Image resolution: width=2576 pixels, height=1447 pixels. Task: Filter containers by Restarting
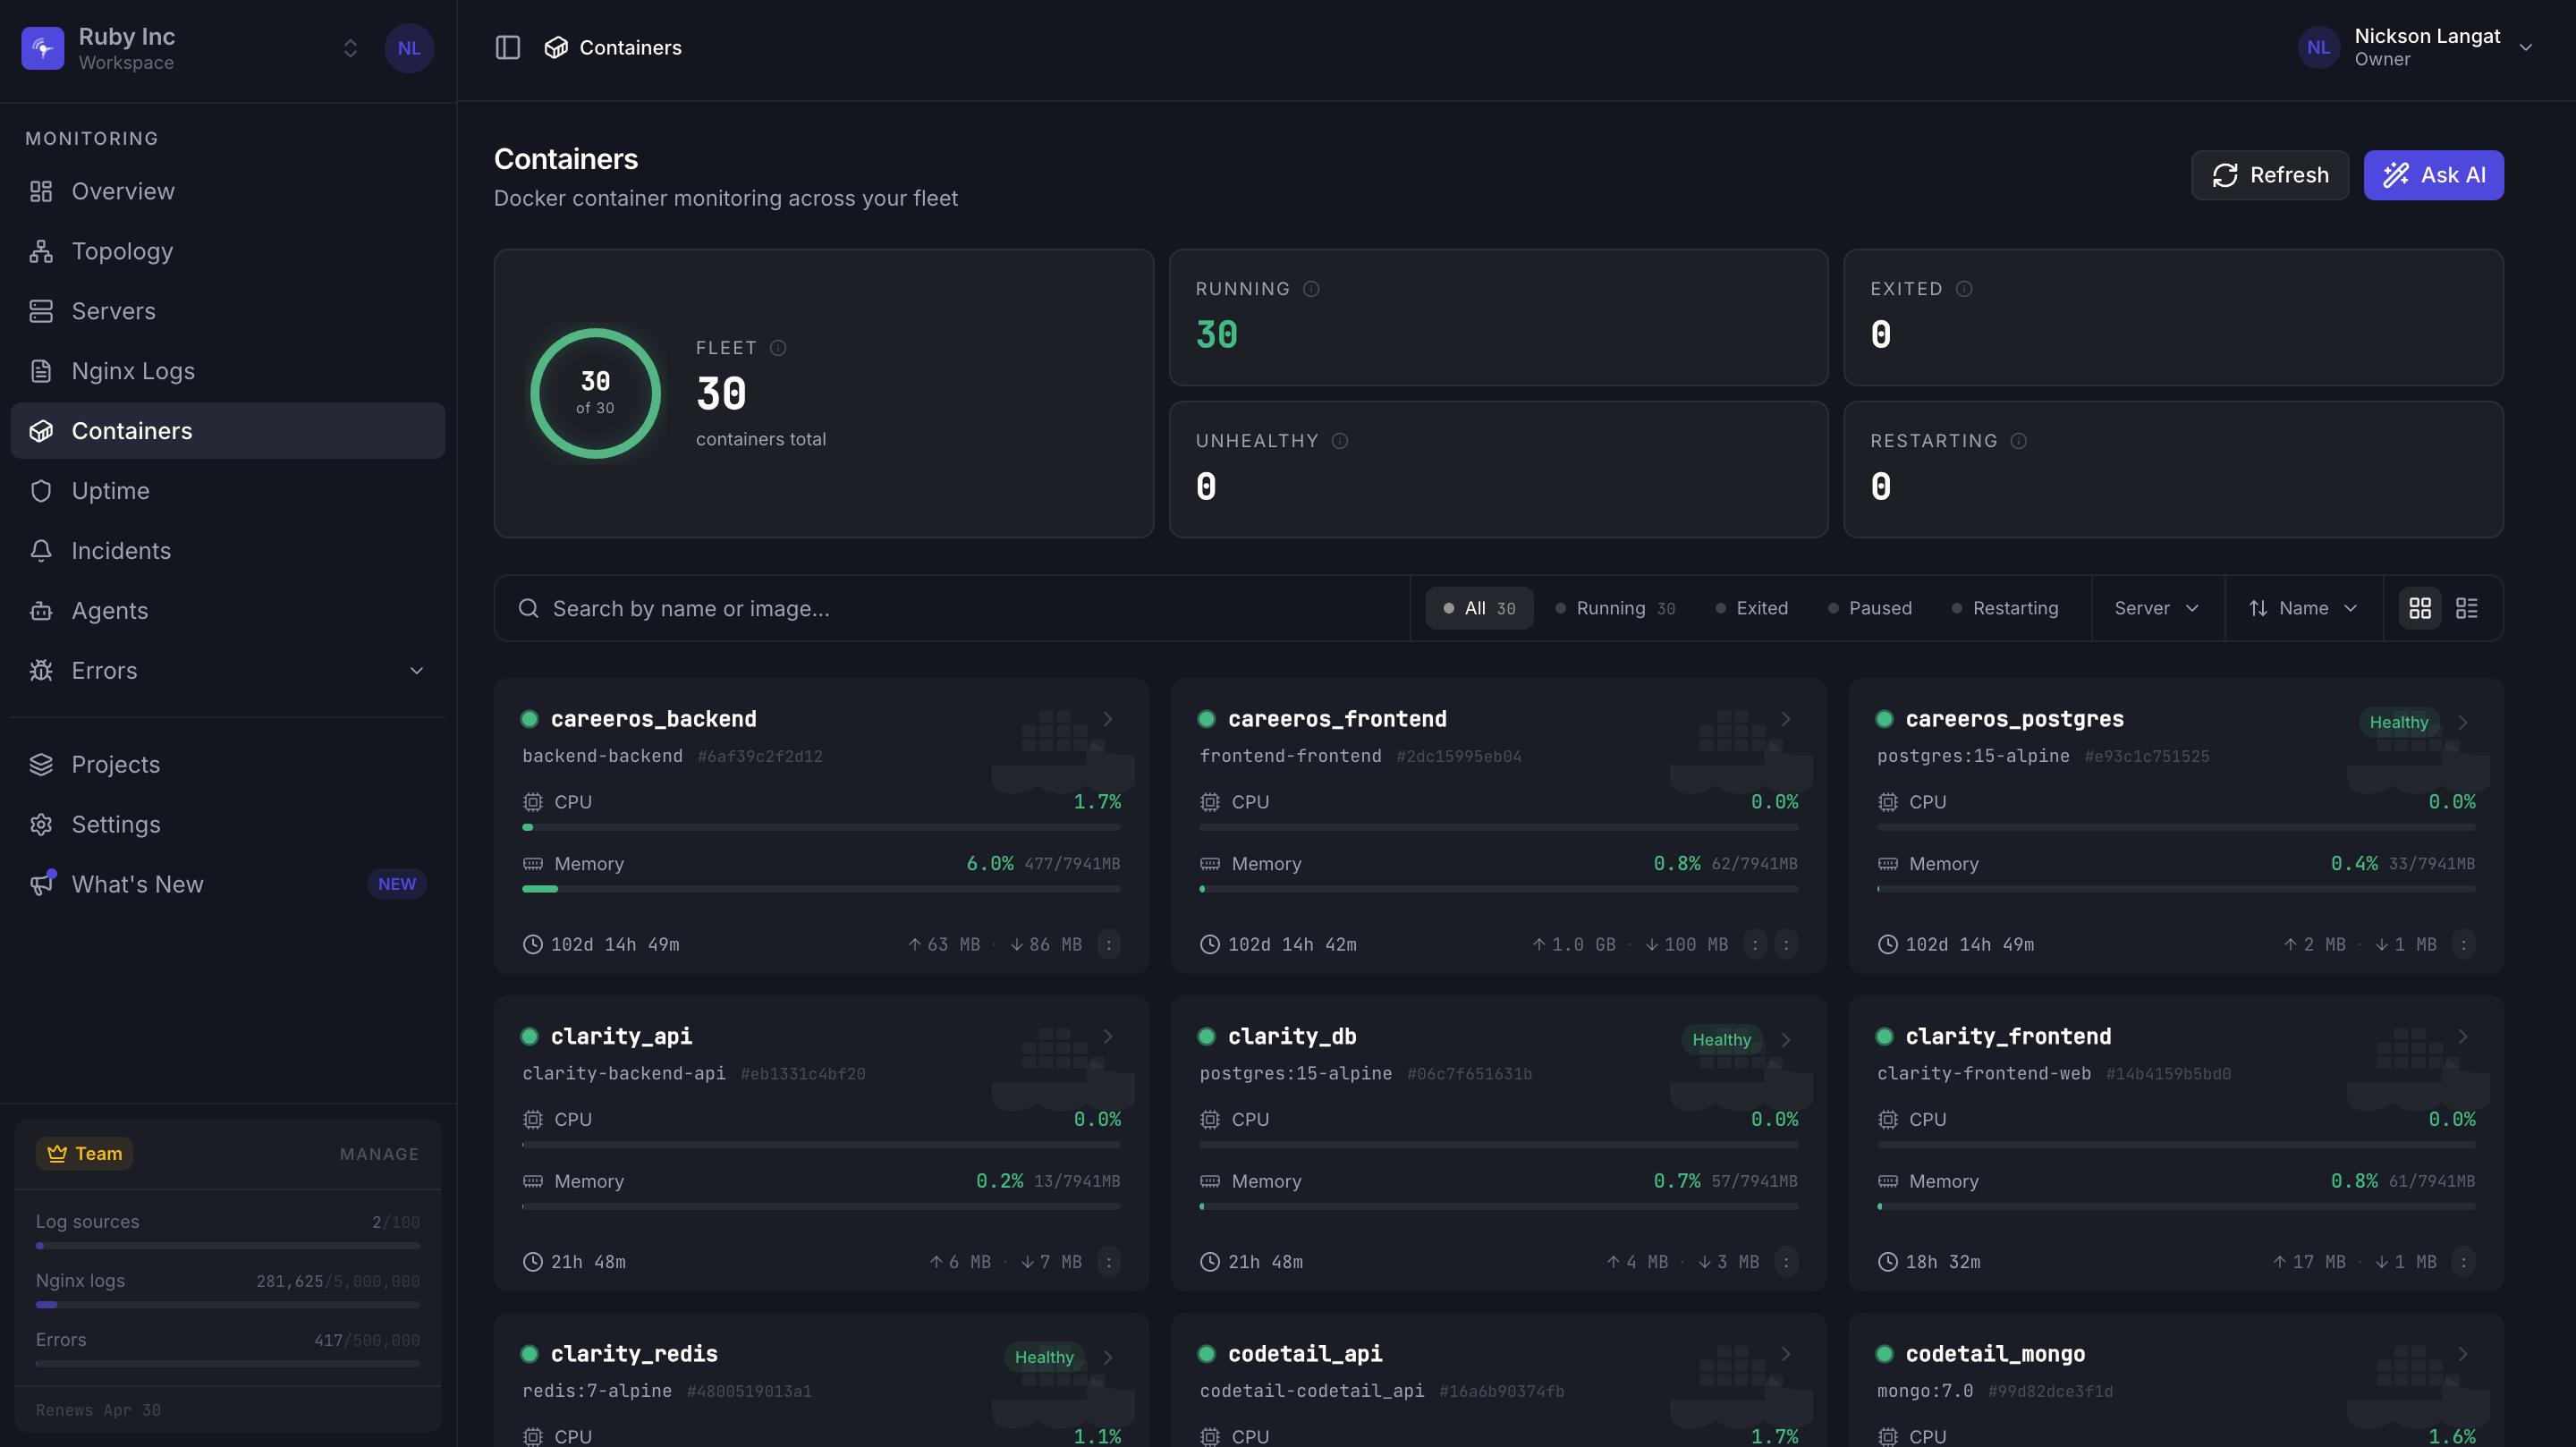click(2005, 608)
